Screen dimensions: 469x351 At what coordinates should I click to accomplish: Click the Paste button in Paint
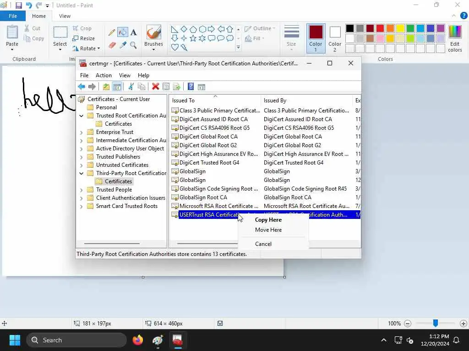pos(12,38)
